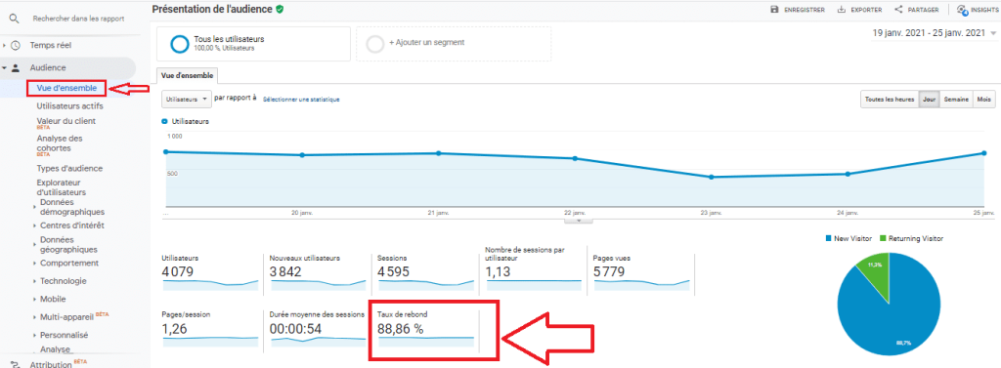Click the Nouveaux utilisateurs 3 842 metric
This screenshot has height=368, width=1001.
pyautogui.click(x=318, y=272)
